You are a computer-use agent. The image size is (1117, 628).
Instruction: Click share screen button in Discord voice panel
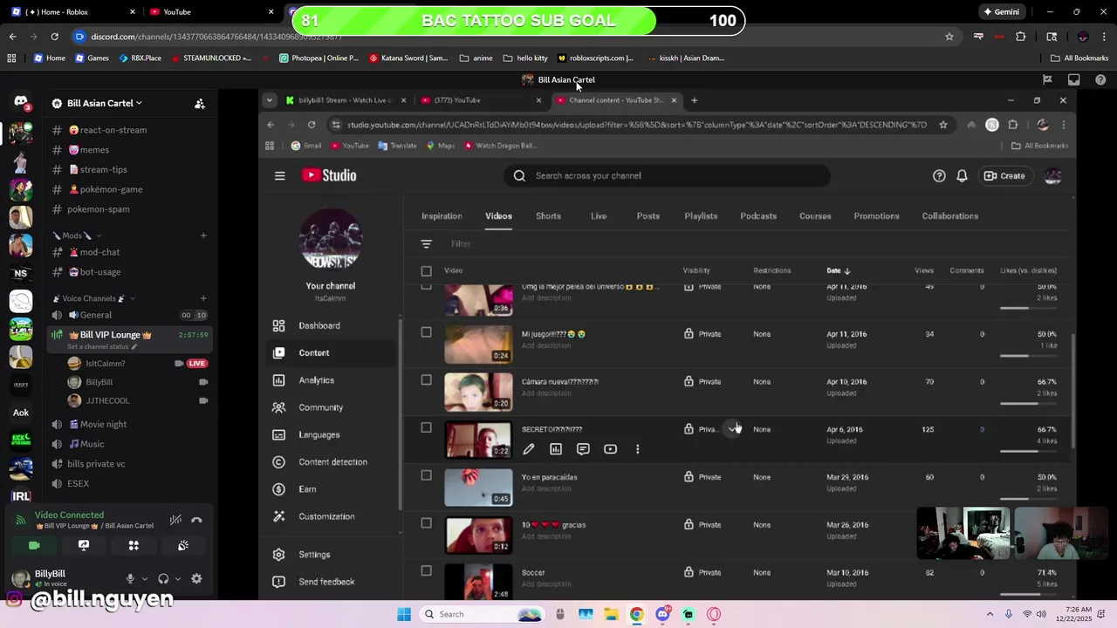pos(84,545)
